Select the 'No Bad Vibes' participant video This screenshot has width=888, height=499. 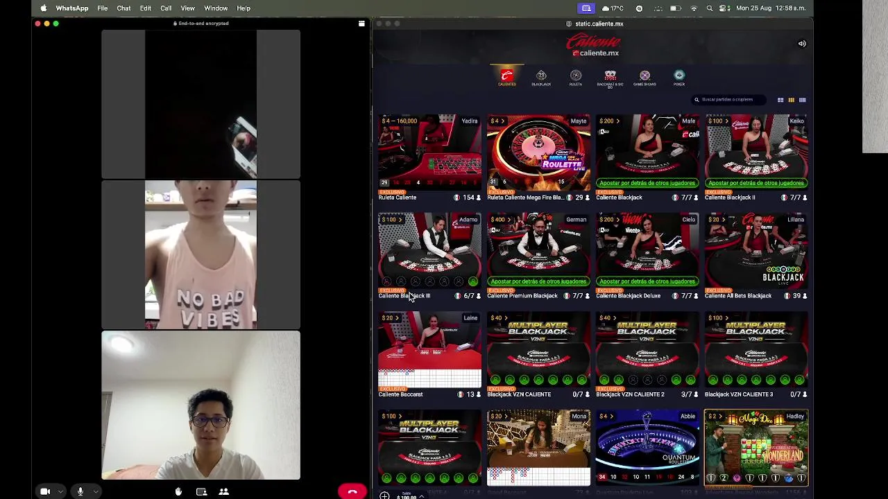coord(200,255)
